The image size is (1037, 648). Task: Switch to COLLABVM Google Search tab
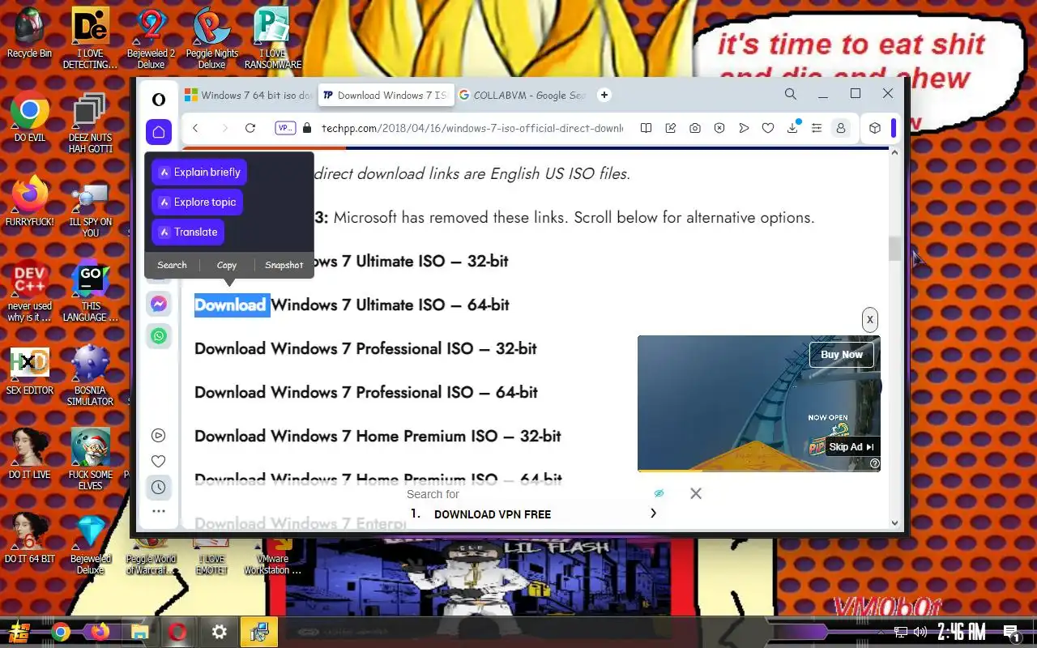pos(523,95)
